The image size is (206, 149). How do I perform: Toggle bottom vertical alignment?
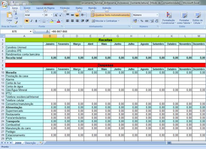[x=77, y=15]
